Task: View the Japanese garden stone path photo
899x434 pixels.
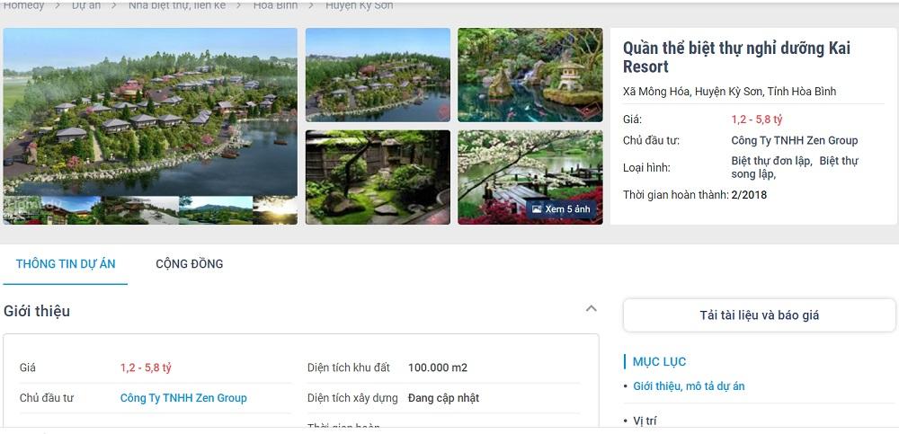Action: [378, 177]
